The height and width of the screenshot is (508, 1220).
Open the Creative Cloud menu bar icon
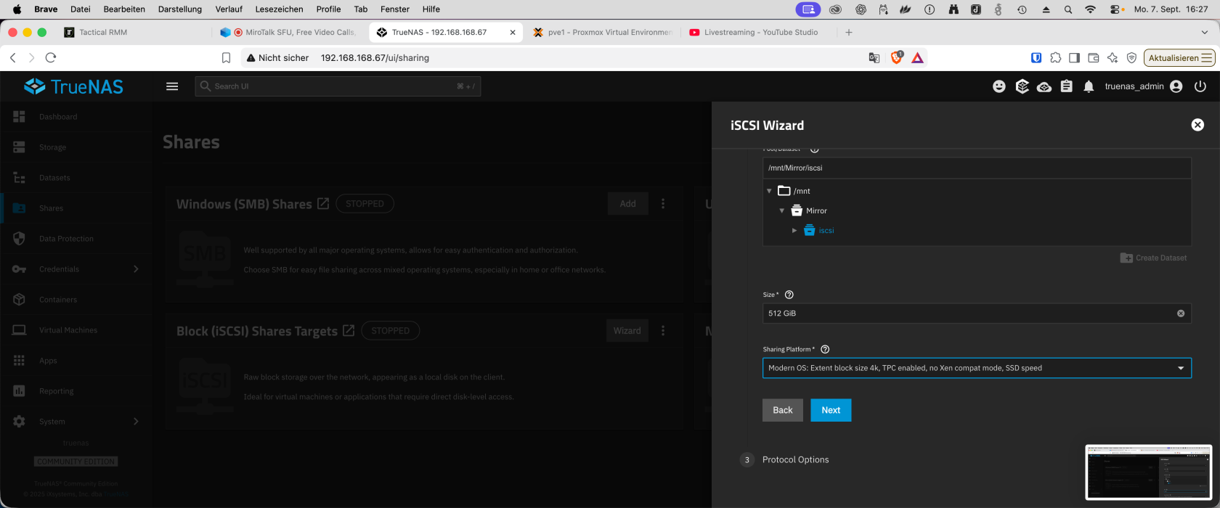pos(835,9)
